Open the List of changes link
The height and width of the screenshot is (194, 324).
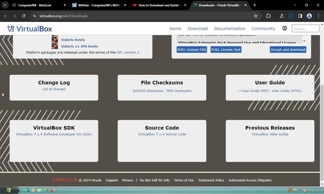point(54,89)
